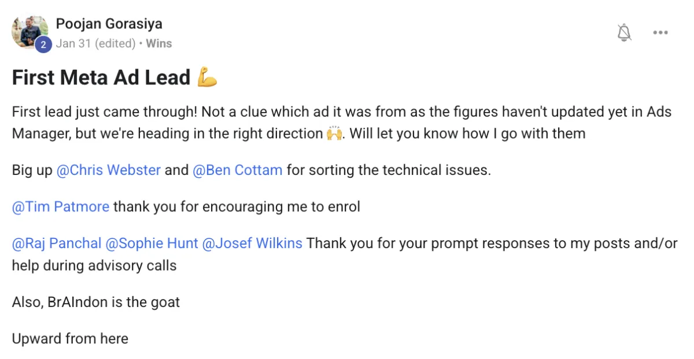The height and width of the screenshot is (359, 694).
Task: Click the flexed biceps emoji in title
Action: (207, 77)
